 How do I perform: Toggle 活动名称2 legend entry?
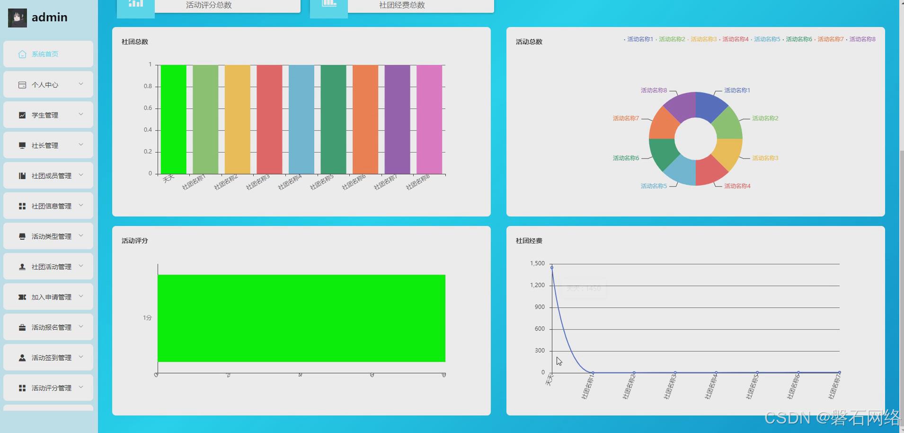tap(670, 39)
